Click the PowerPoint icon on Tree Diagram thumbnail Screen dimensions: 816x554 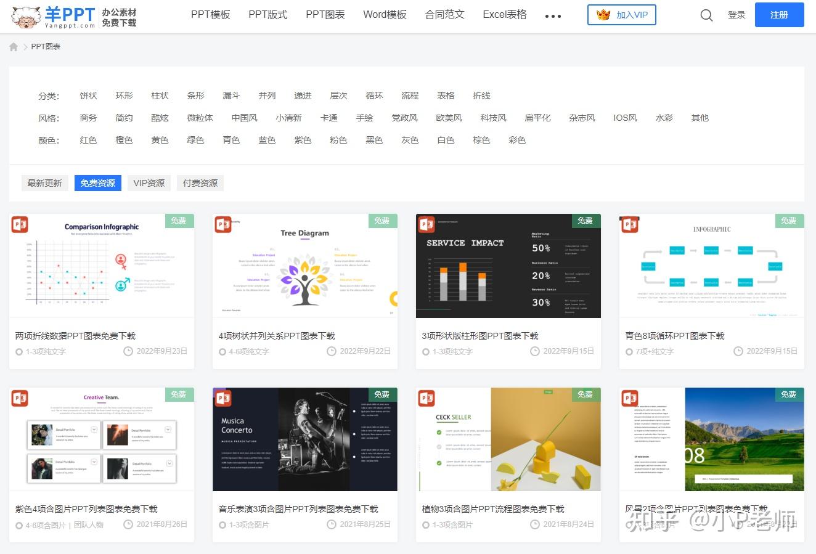click(x=222, y=224)
